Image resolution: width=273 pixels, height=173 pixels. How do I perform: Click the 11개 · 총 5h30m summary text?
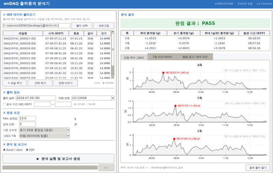pyautogui.click(x=104, y=83)
